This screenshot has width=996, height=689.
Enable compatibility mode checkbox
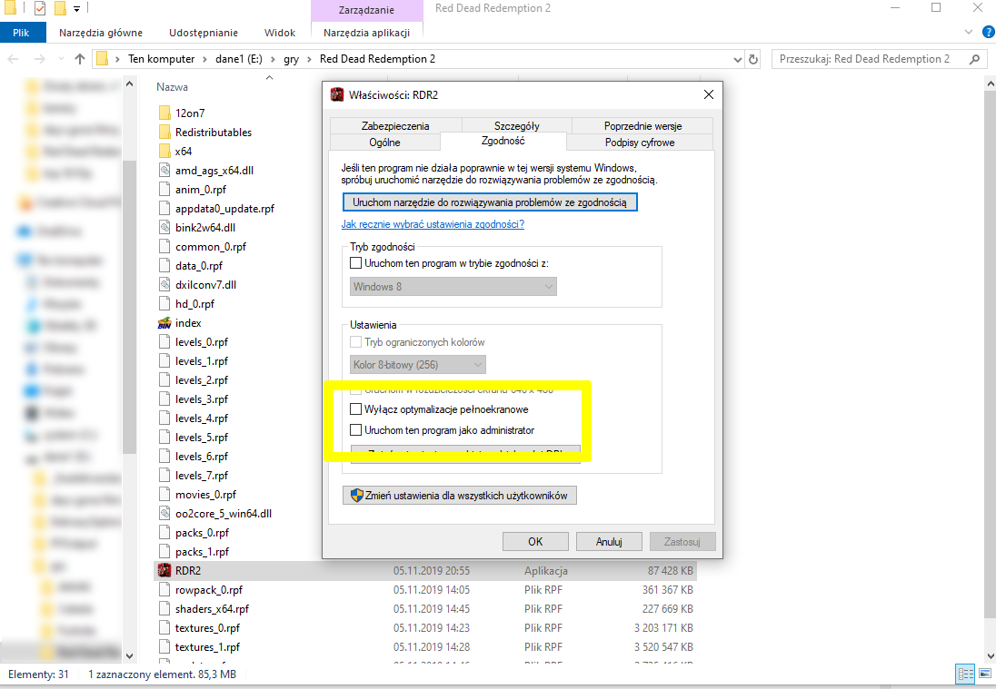click(x=355, y=262)
